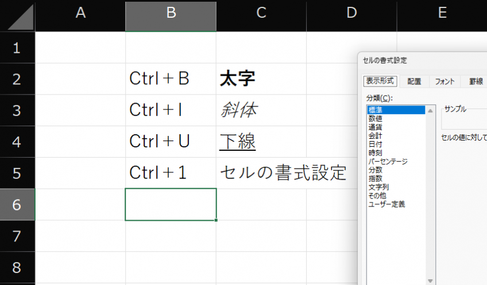Choose 通貨 from the category list
The width and height of the screenshot is (487, 285).
376,127
